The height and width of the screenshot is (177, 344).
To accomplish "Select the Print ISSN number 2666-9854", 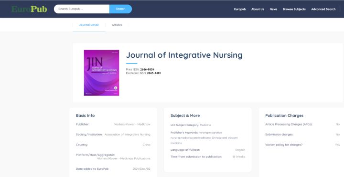I will coord(147,70).
